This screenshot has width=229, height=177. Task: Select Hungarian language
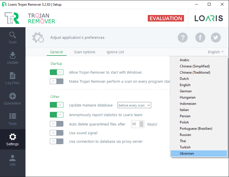coord(199,97)
